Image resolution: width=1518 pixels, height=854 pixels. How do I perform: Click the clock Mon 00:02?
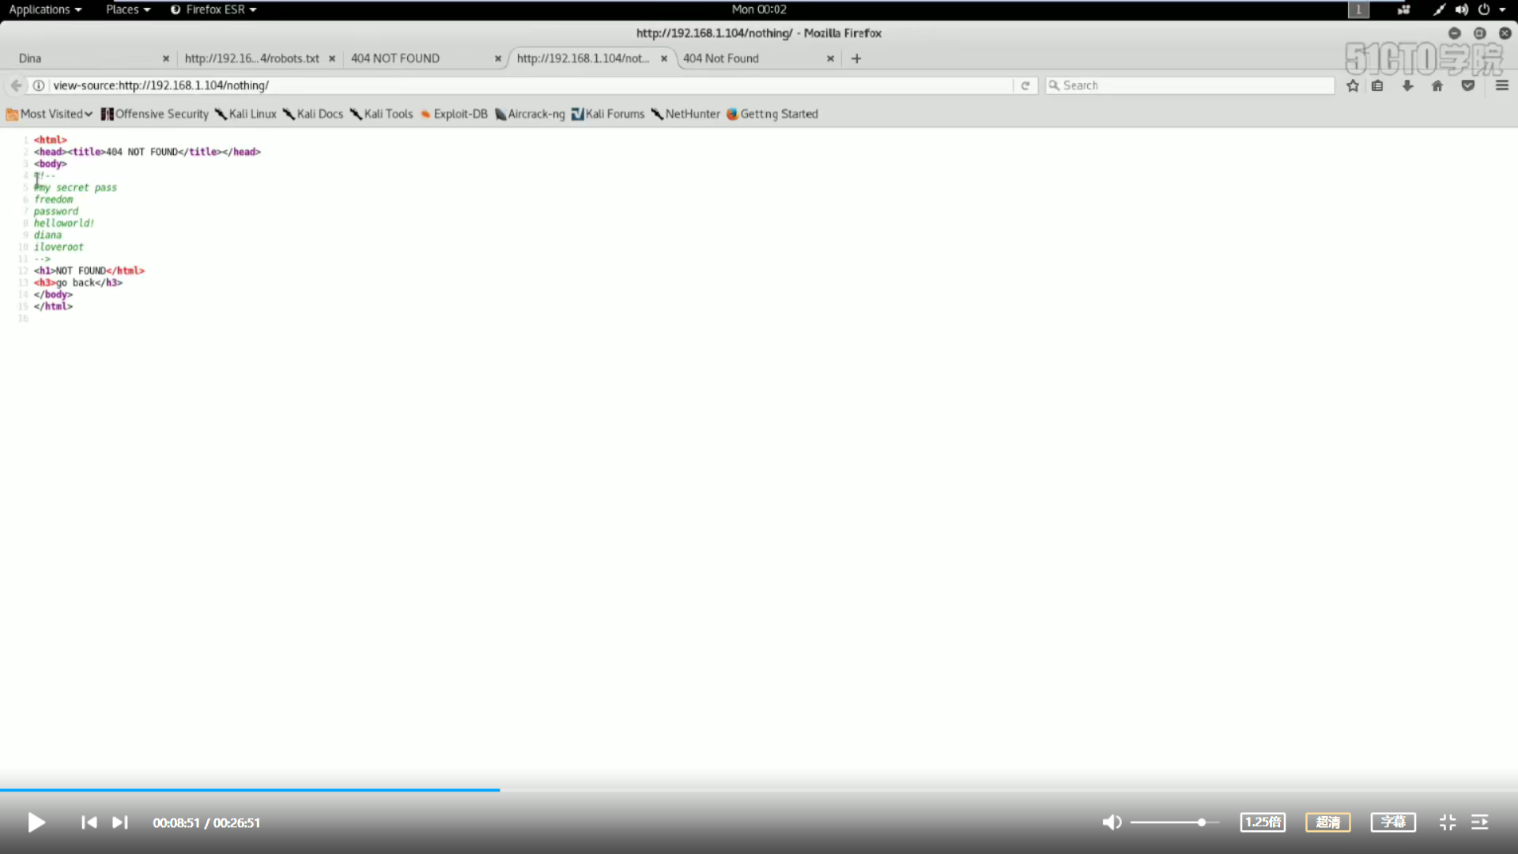pos(759,9)
